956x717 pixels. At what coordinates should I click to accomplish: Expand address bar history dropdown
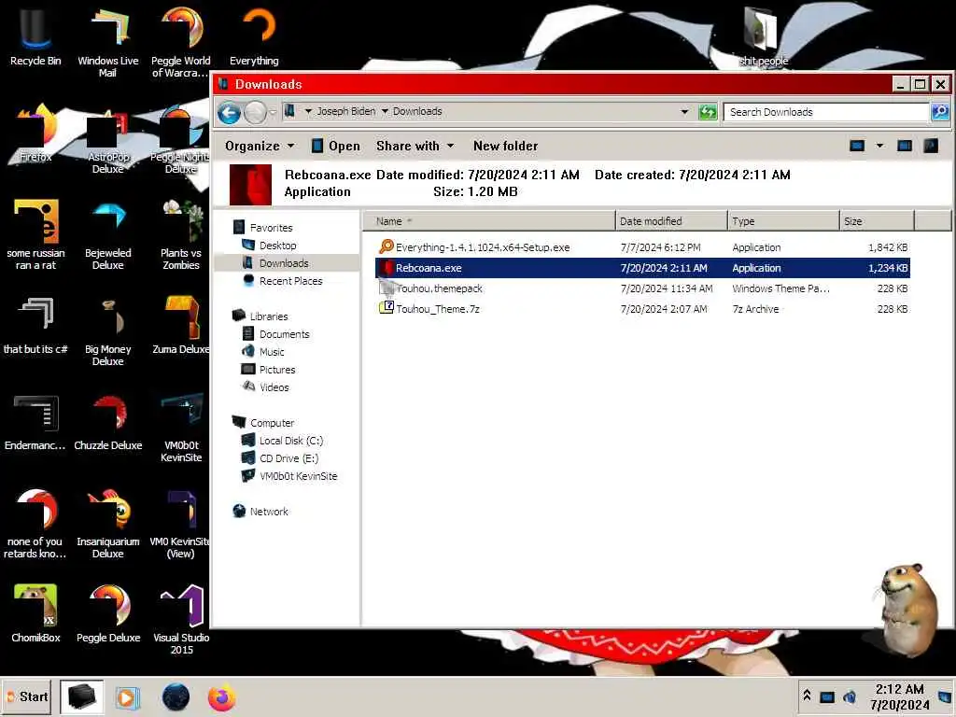pos(684,112)
